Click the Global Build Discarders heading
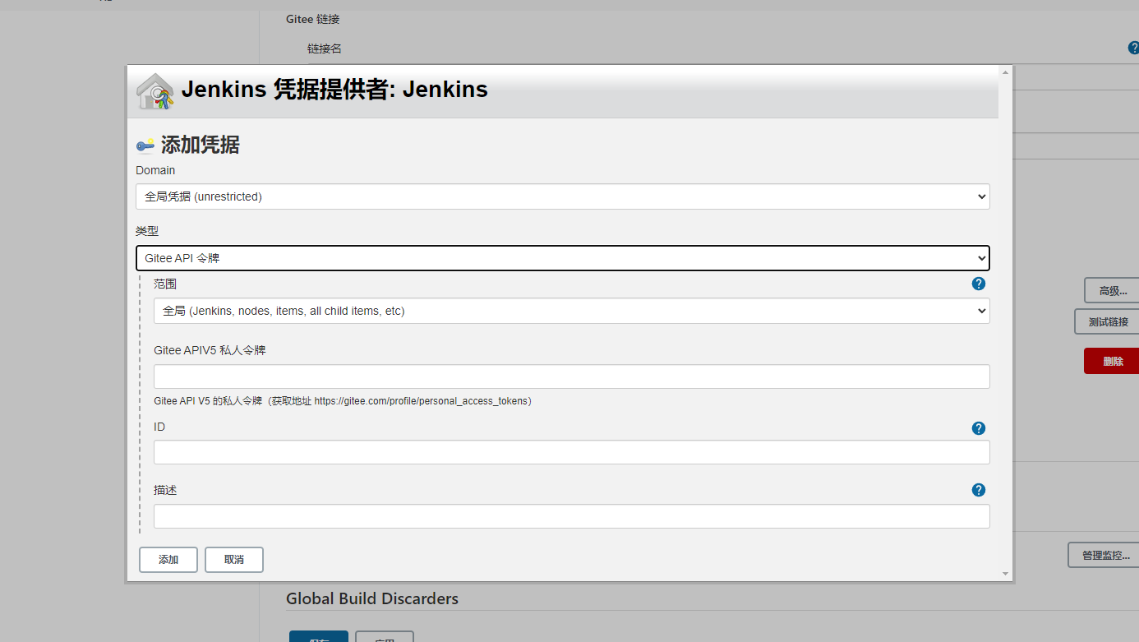 372,598
